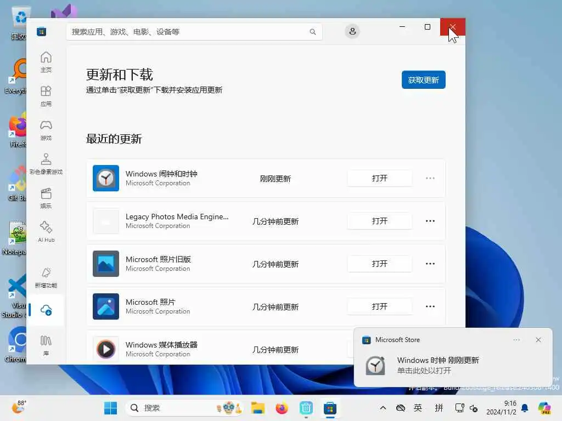Open the What's New sidebar item
The image size is (562, 421).
coord(46,278)
